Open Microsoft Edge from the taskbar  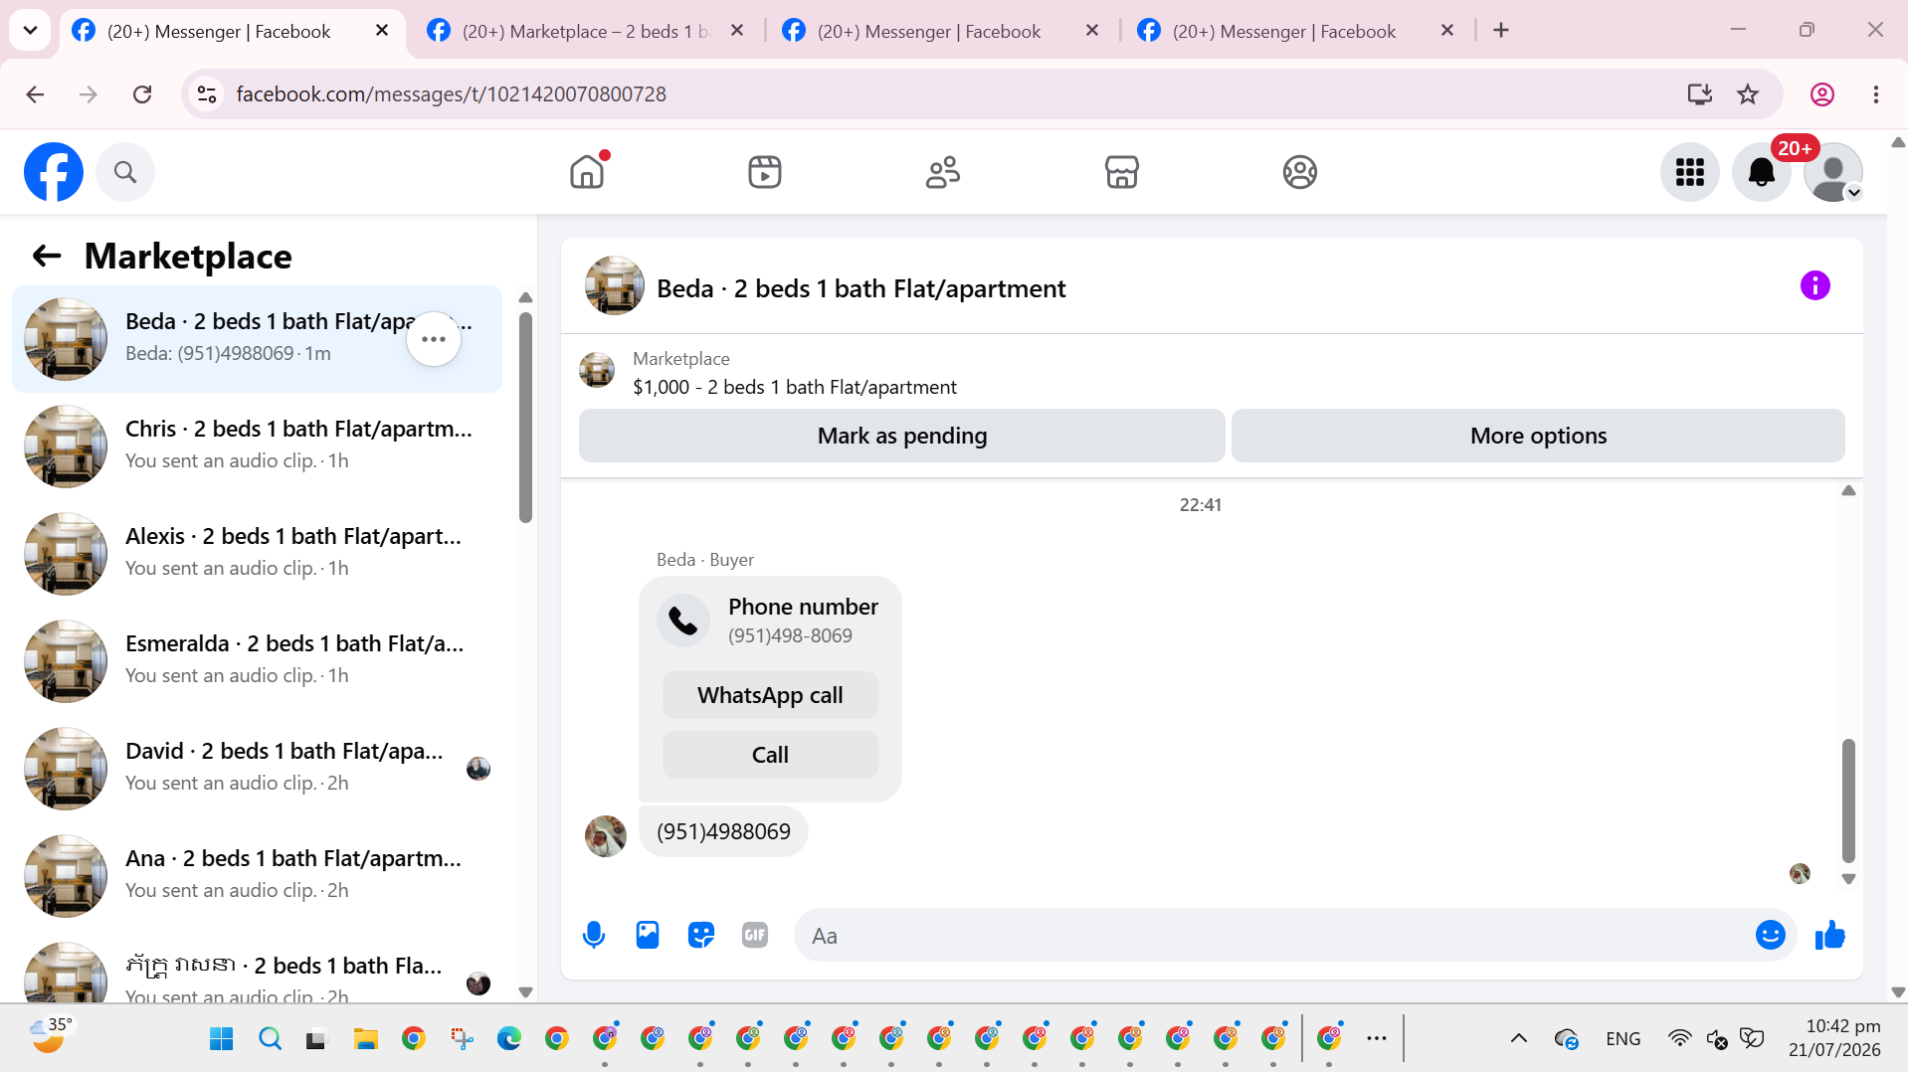tap(508, 1039)
